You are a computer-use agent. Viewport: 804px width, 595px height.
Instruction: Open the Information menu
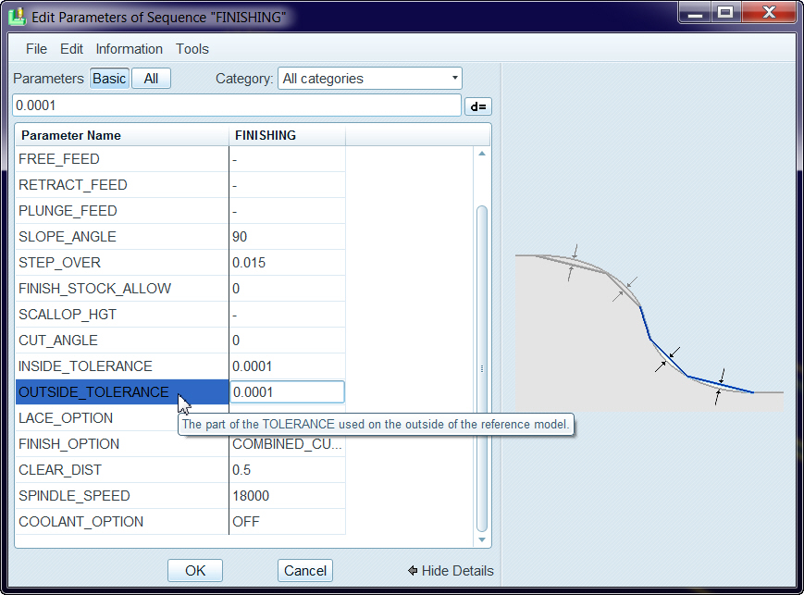(x=129, y=49)
